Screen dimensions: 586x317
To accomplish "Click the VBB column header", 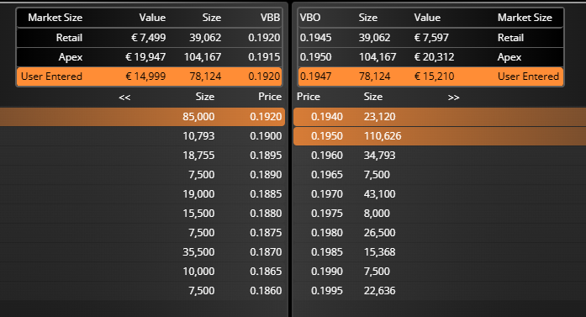I will click(x=270, y=18).
